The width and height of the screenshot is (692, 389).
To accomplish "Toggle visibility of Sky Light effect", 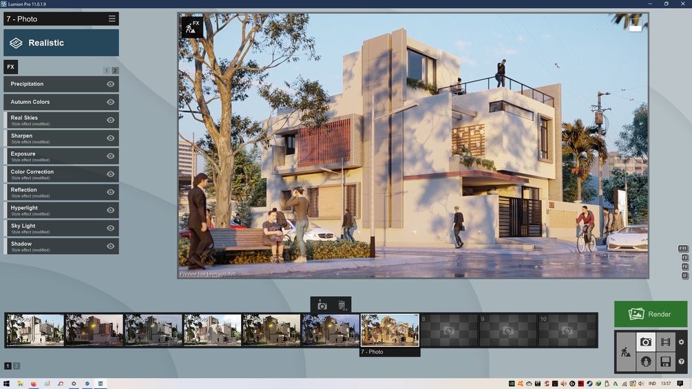I will (110, 228).
